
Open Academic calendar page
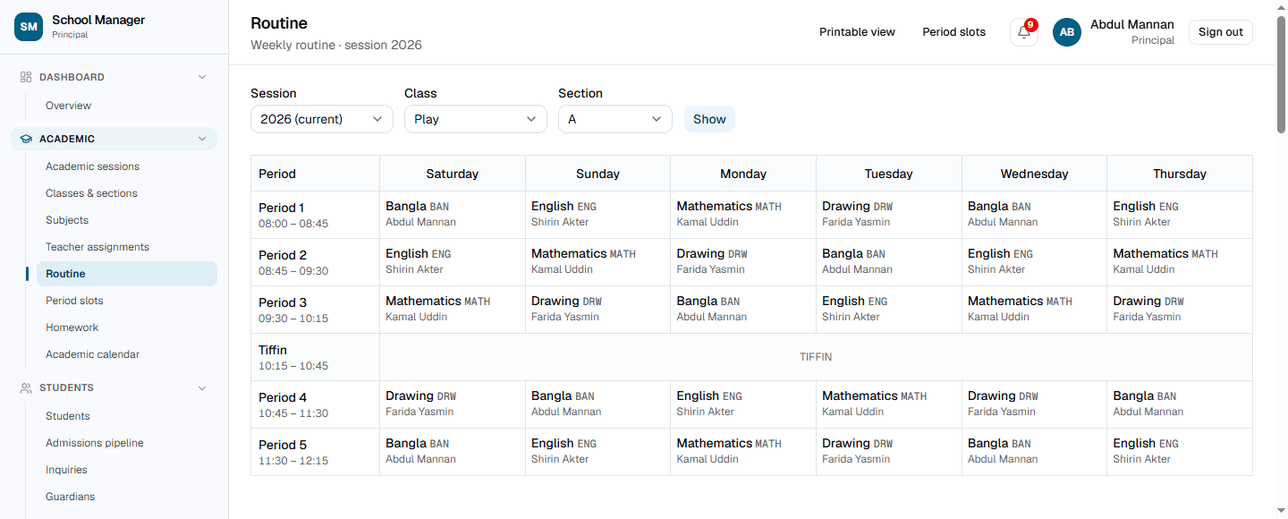point(126,354)
